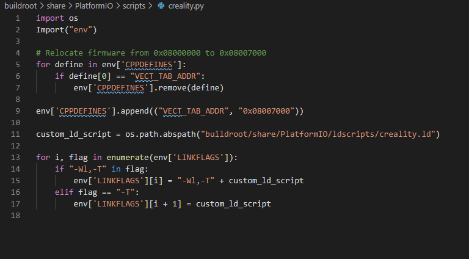The height and width of the screenshot is (259, 469).
Task: Click line number 18 in gutter
Action: pos(15,216)
